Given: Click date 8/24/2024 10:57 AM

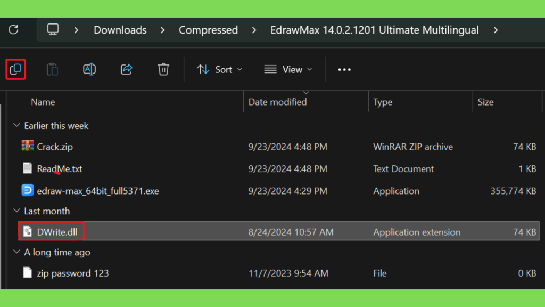Looking at the screenshot, I should pyautogui.click(x=291, y=232).
